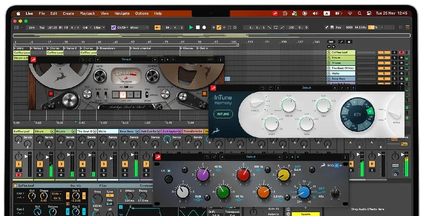Unfold the Coffee Leaf track in arrangement
Viewport: 423px width, 216px height.
pos(329,53)
